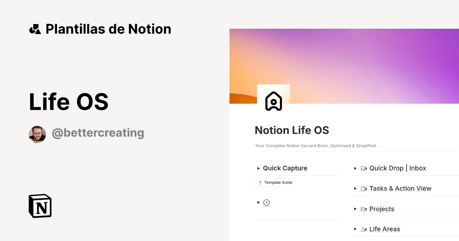Screen dimensions: 459x241
Task: Click the circular record icon below Quick Capture
Action: click(x=266, y=202)
